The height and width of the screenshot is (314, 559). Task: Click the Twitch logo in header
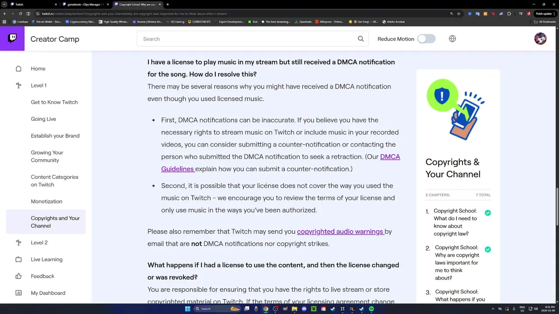12,38
